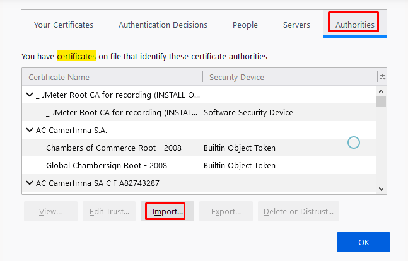Go to the People tab
Screen dimensions: 408x261
245,25
